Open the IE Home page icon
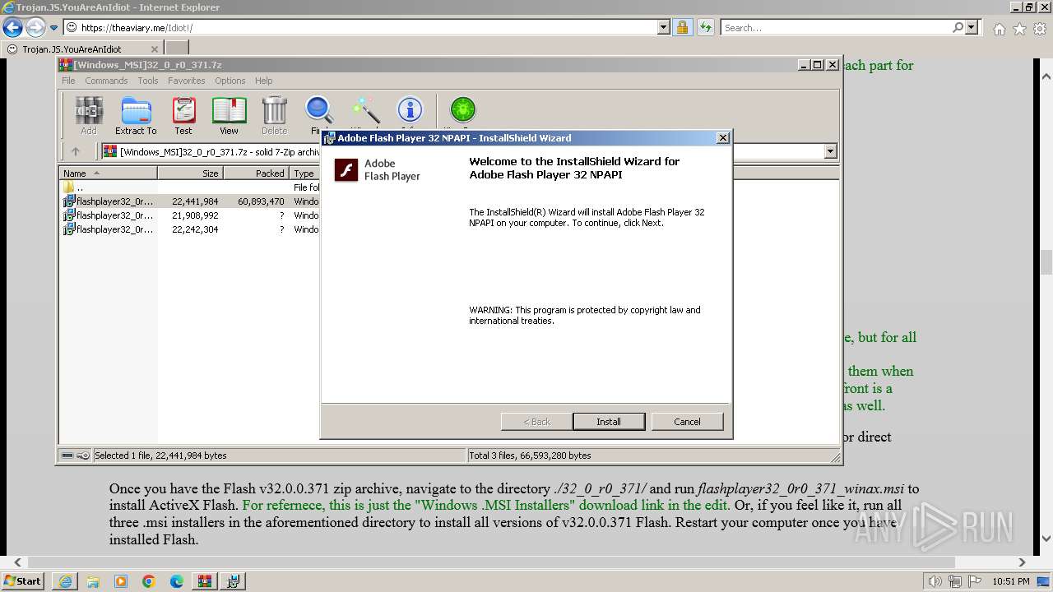 999,29
